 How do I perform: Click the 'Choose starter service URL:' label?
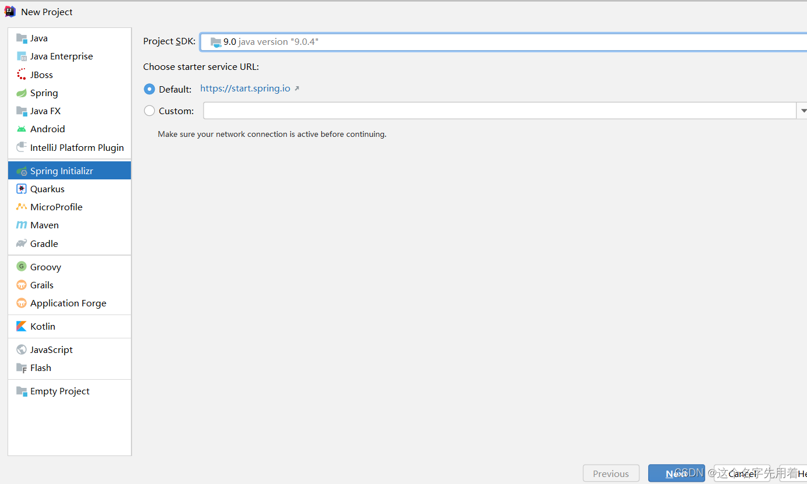coord(201,67)
